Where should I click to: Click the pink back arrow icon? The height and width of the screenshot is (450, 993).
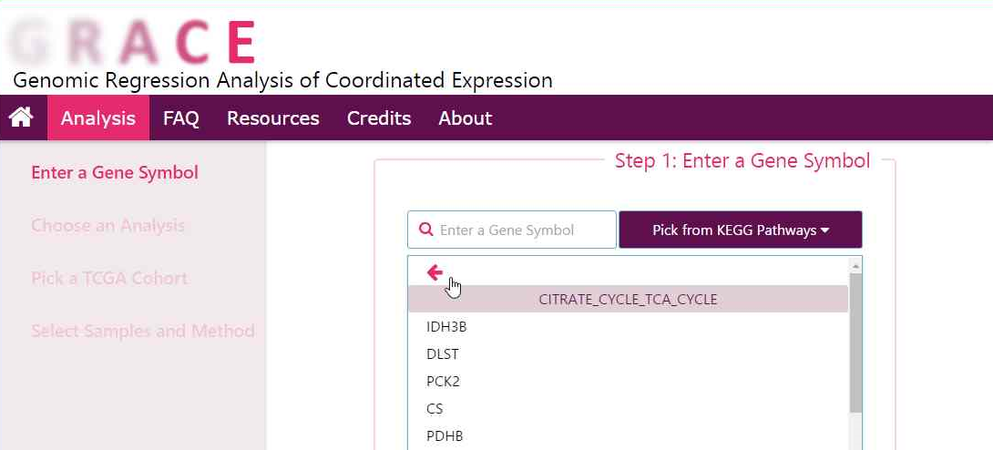435,271
